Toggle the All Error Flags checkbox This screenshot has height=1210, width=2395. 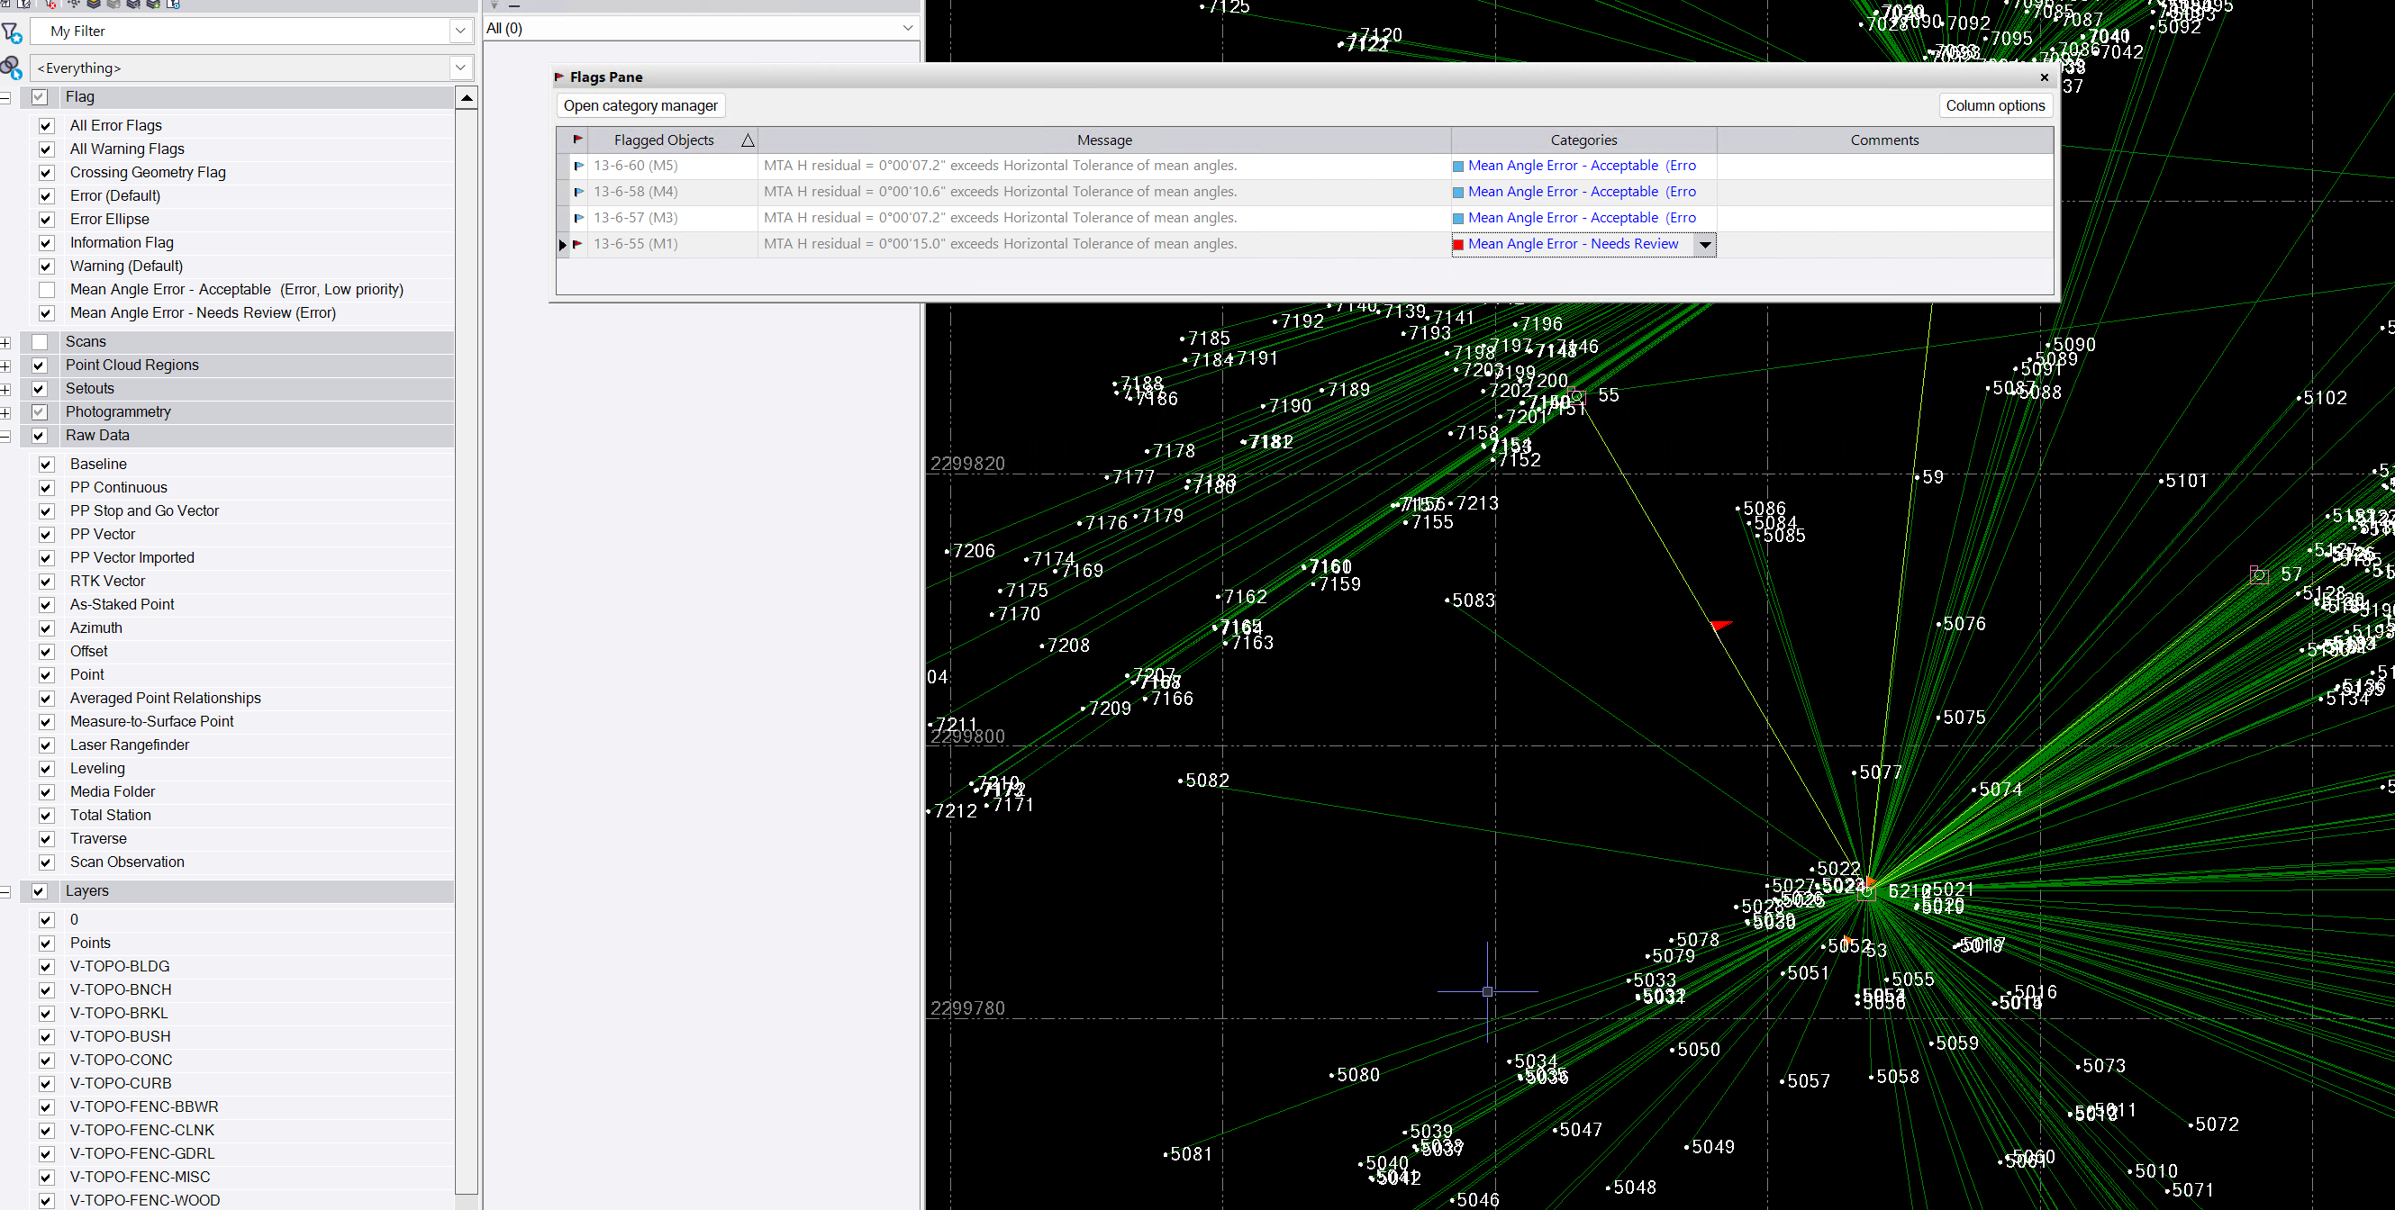(x=47, y=125)
